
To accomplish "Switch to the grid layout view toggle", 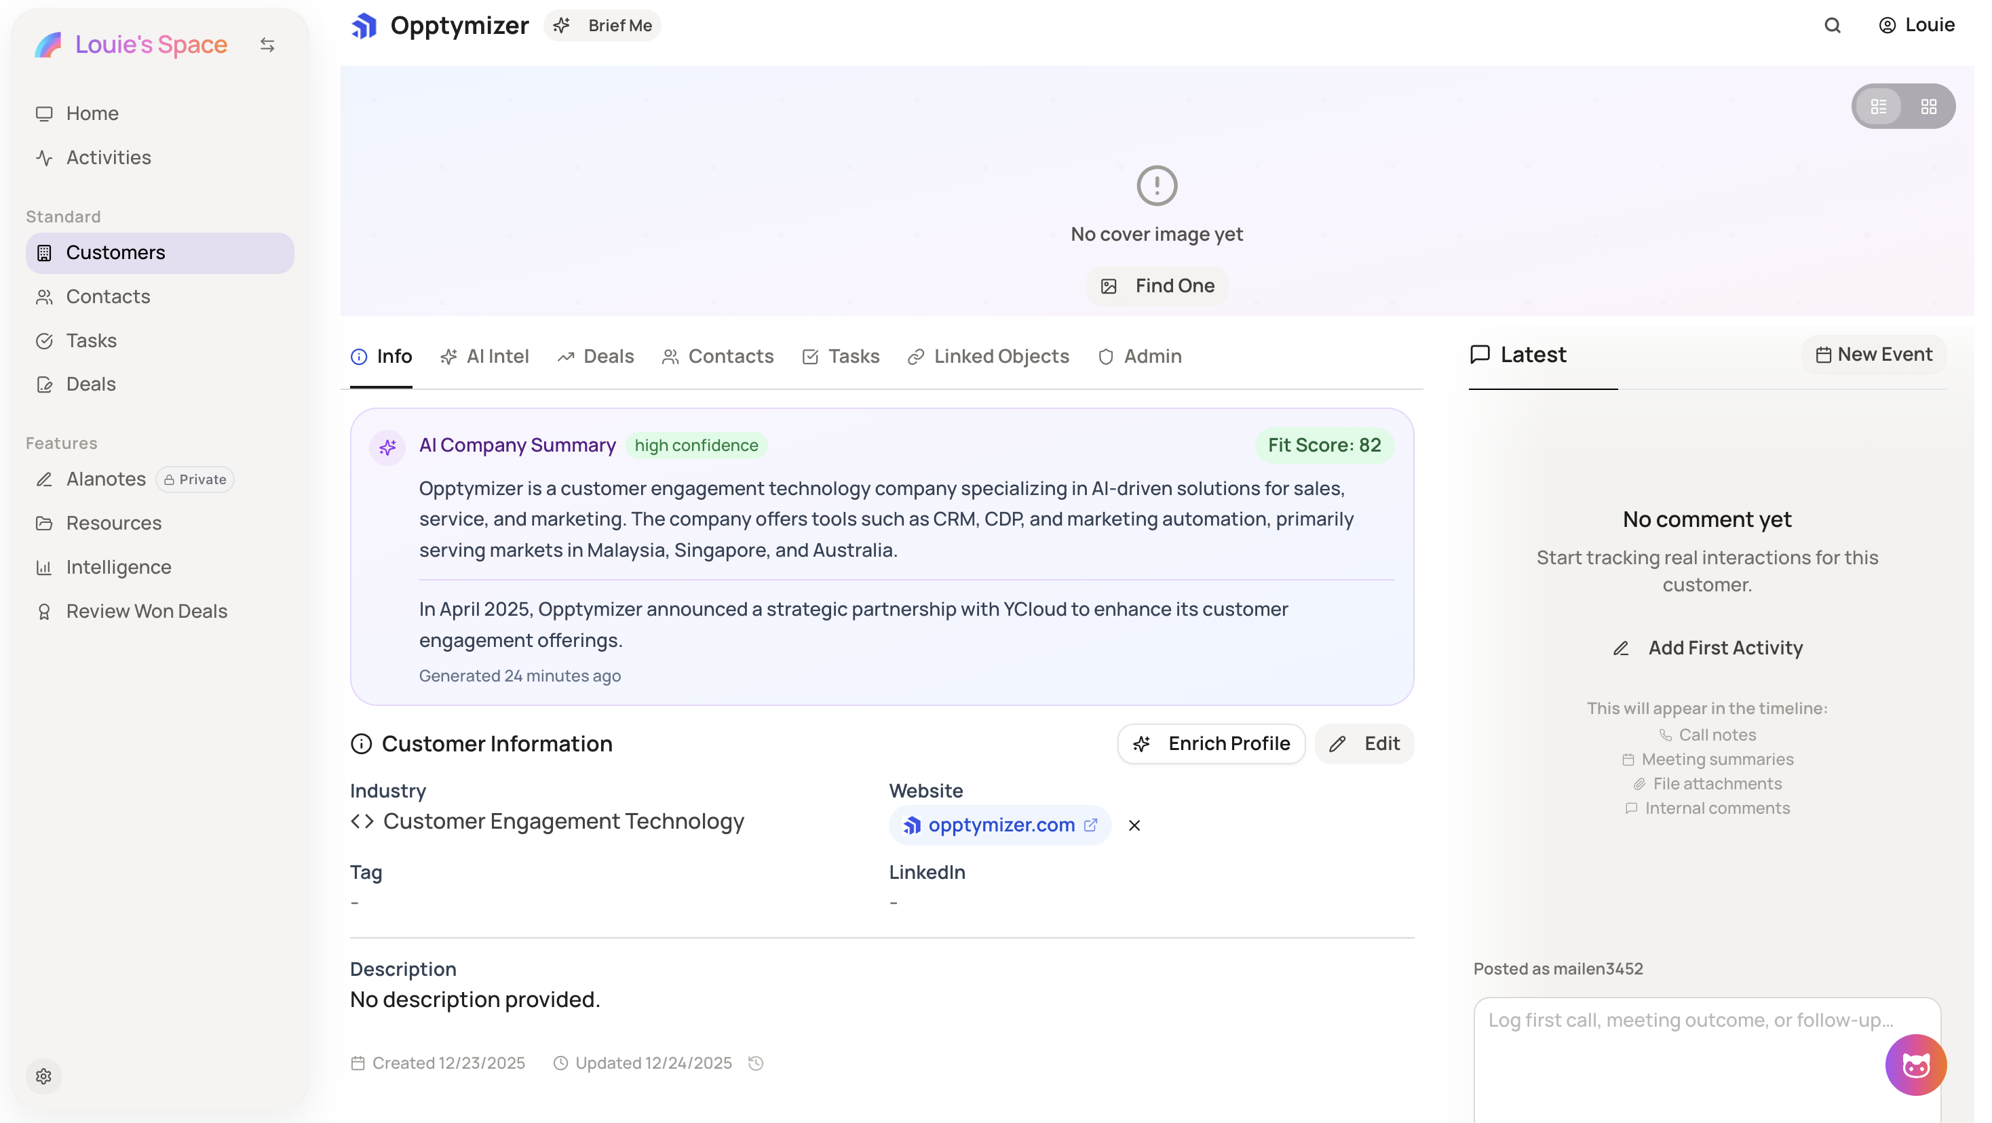I will click(1929, 106).
